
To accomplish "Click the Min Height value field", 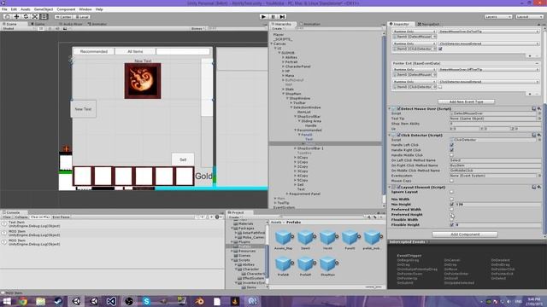I will 497,205.
